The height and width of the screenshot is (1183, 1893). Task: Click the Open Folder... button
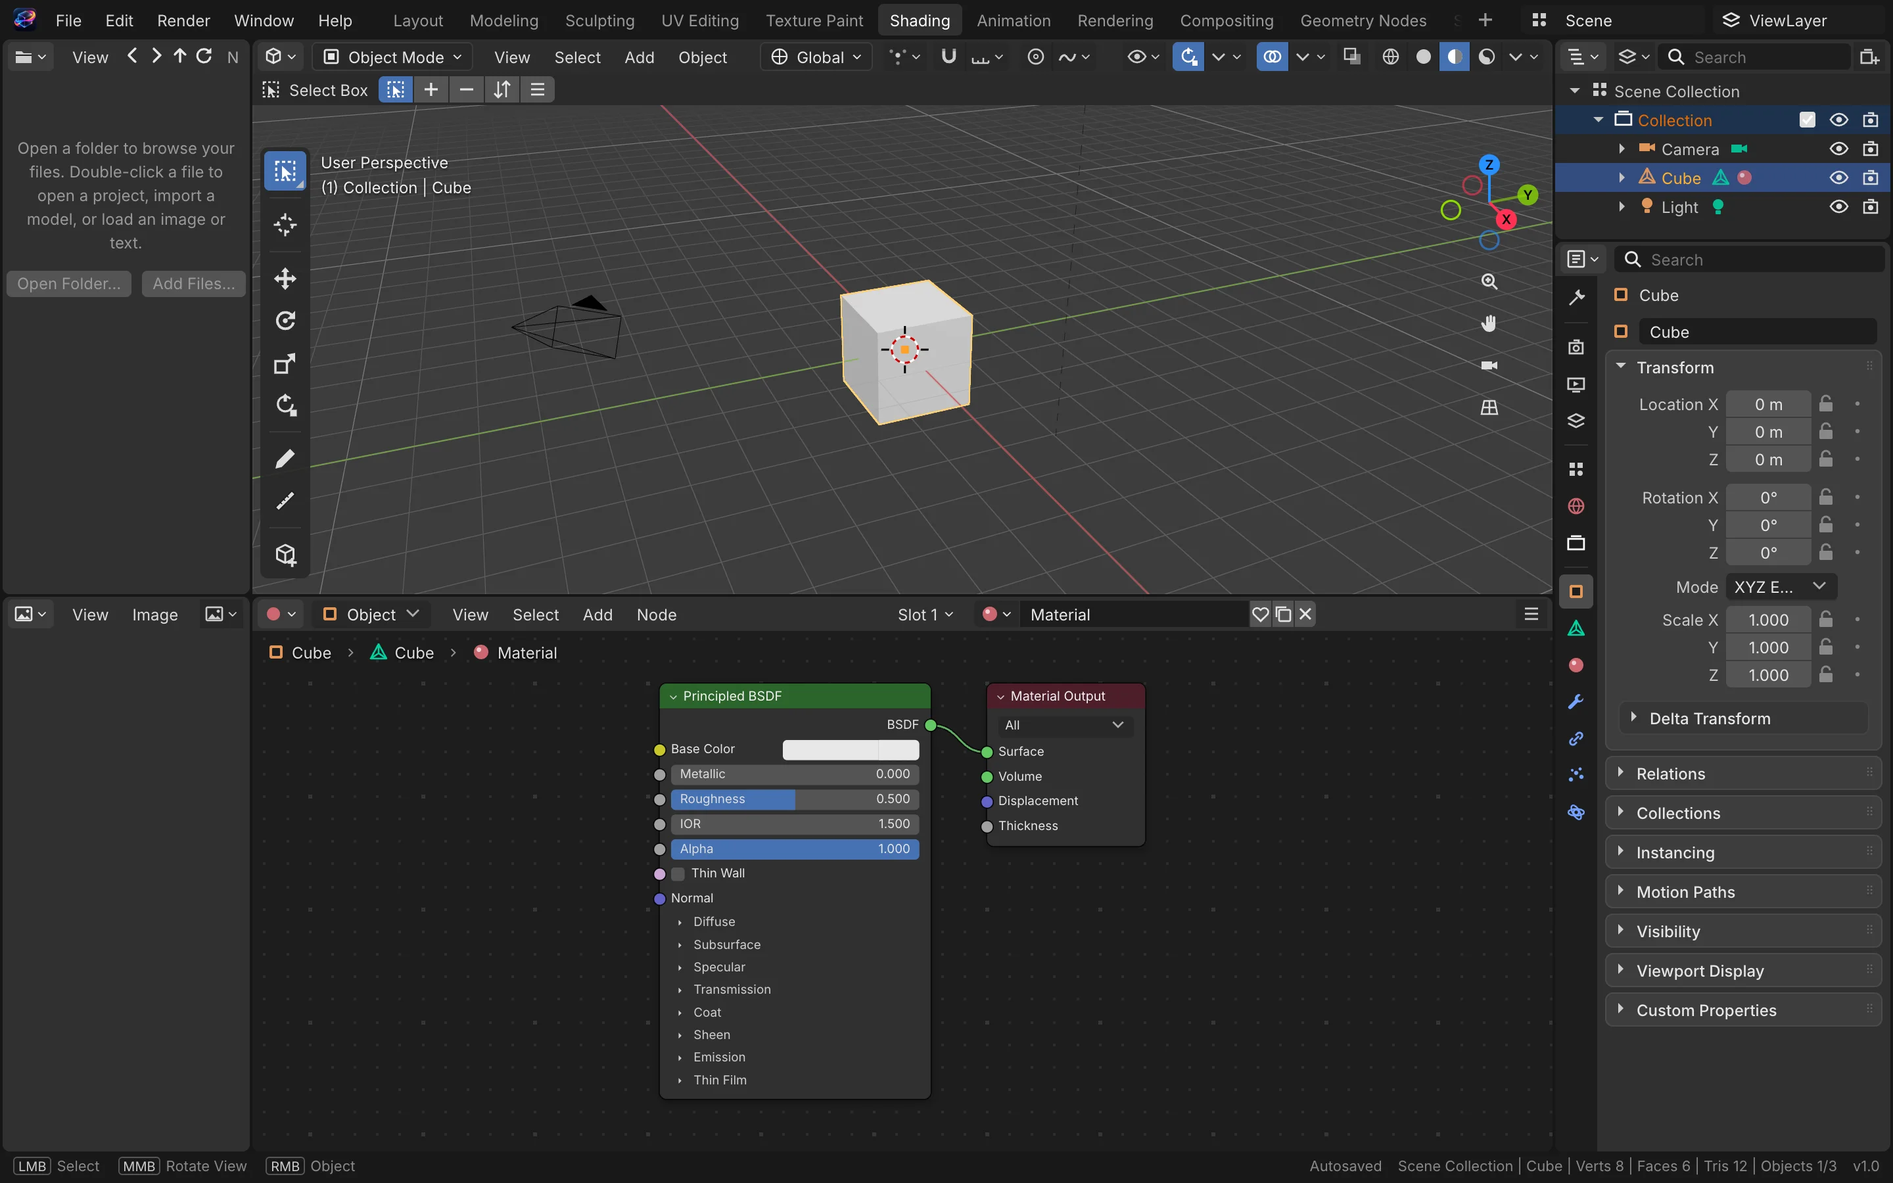69,284
